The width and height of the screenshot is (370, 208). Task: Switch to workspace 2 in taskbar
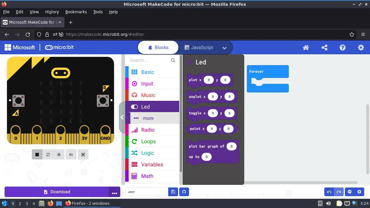(20, 203)
